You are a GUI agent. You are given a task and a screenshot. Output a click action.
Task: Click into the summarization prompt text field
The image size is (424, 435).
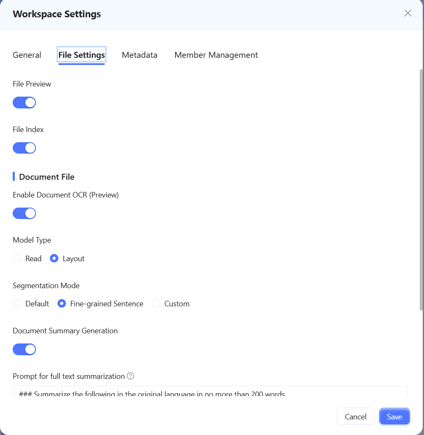(x=210, y=391)
